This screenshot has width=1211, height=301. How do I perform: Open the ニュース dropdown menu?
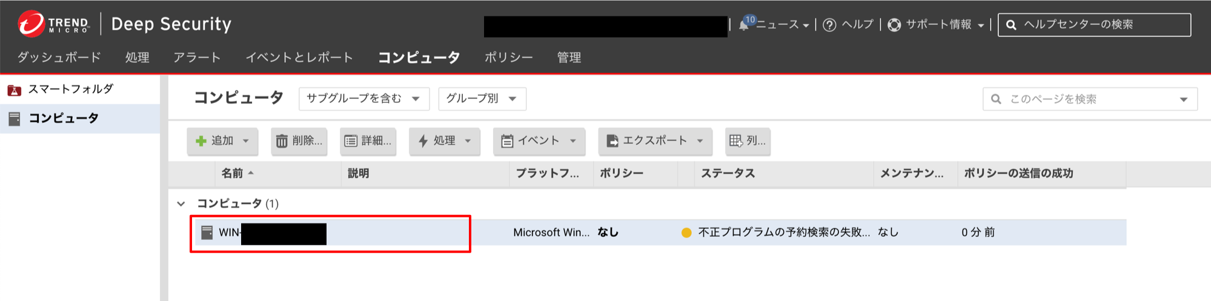tap(782, 25)
